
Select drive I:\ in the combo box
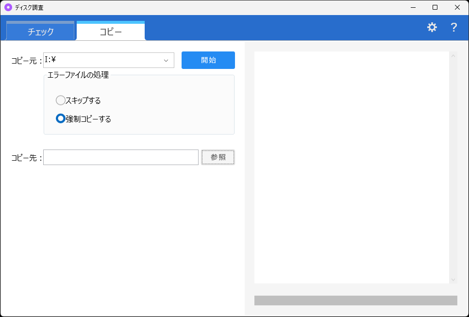[97, 60]
